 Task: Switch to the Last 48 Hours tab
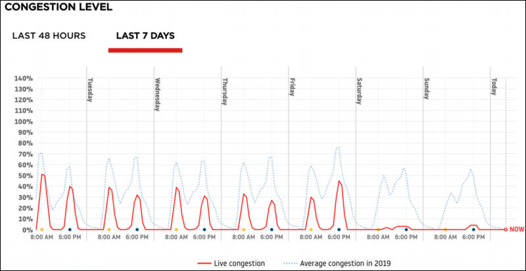pos(49,36)
